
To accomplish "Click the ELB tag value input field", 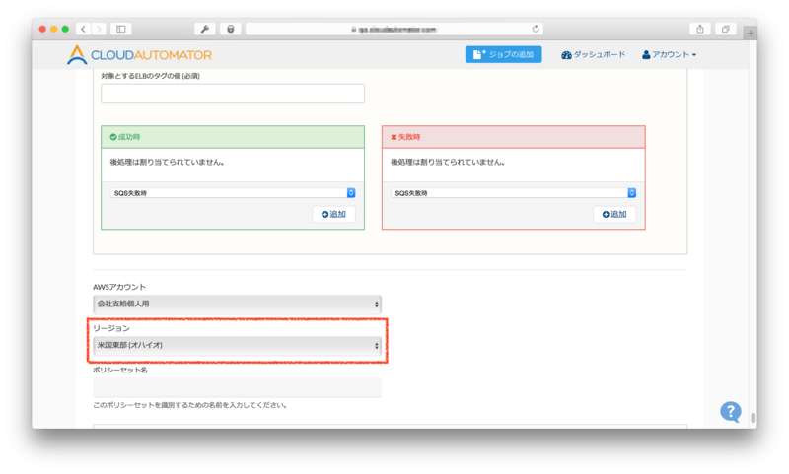I will tap(233, 94).
